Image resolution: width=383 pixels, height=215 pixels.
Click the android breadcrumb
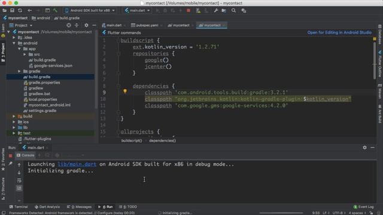point(41,18)
